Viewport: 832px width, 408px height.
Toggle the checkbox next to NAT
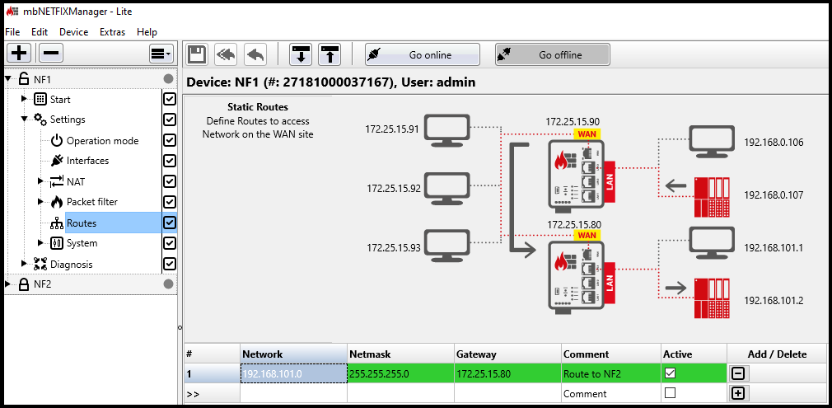coord(169,181)
